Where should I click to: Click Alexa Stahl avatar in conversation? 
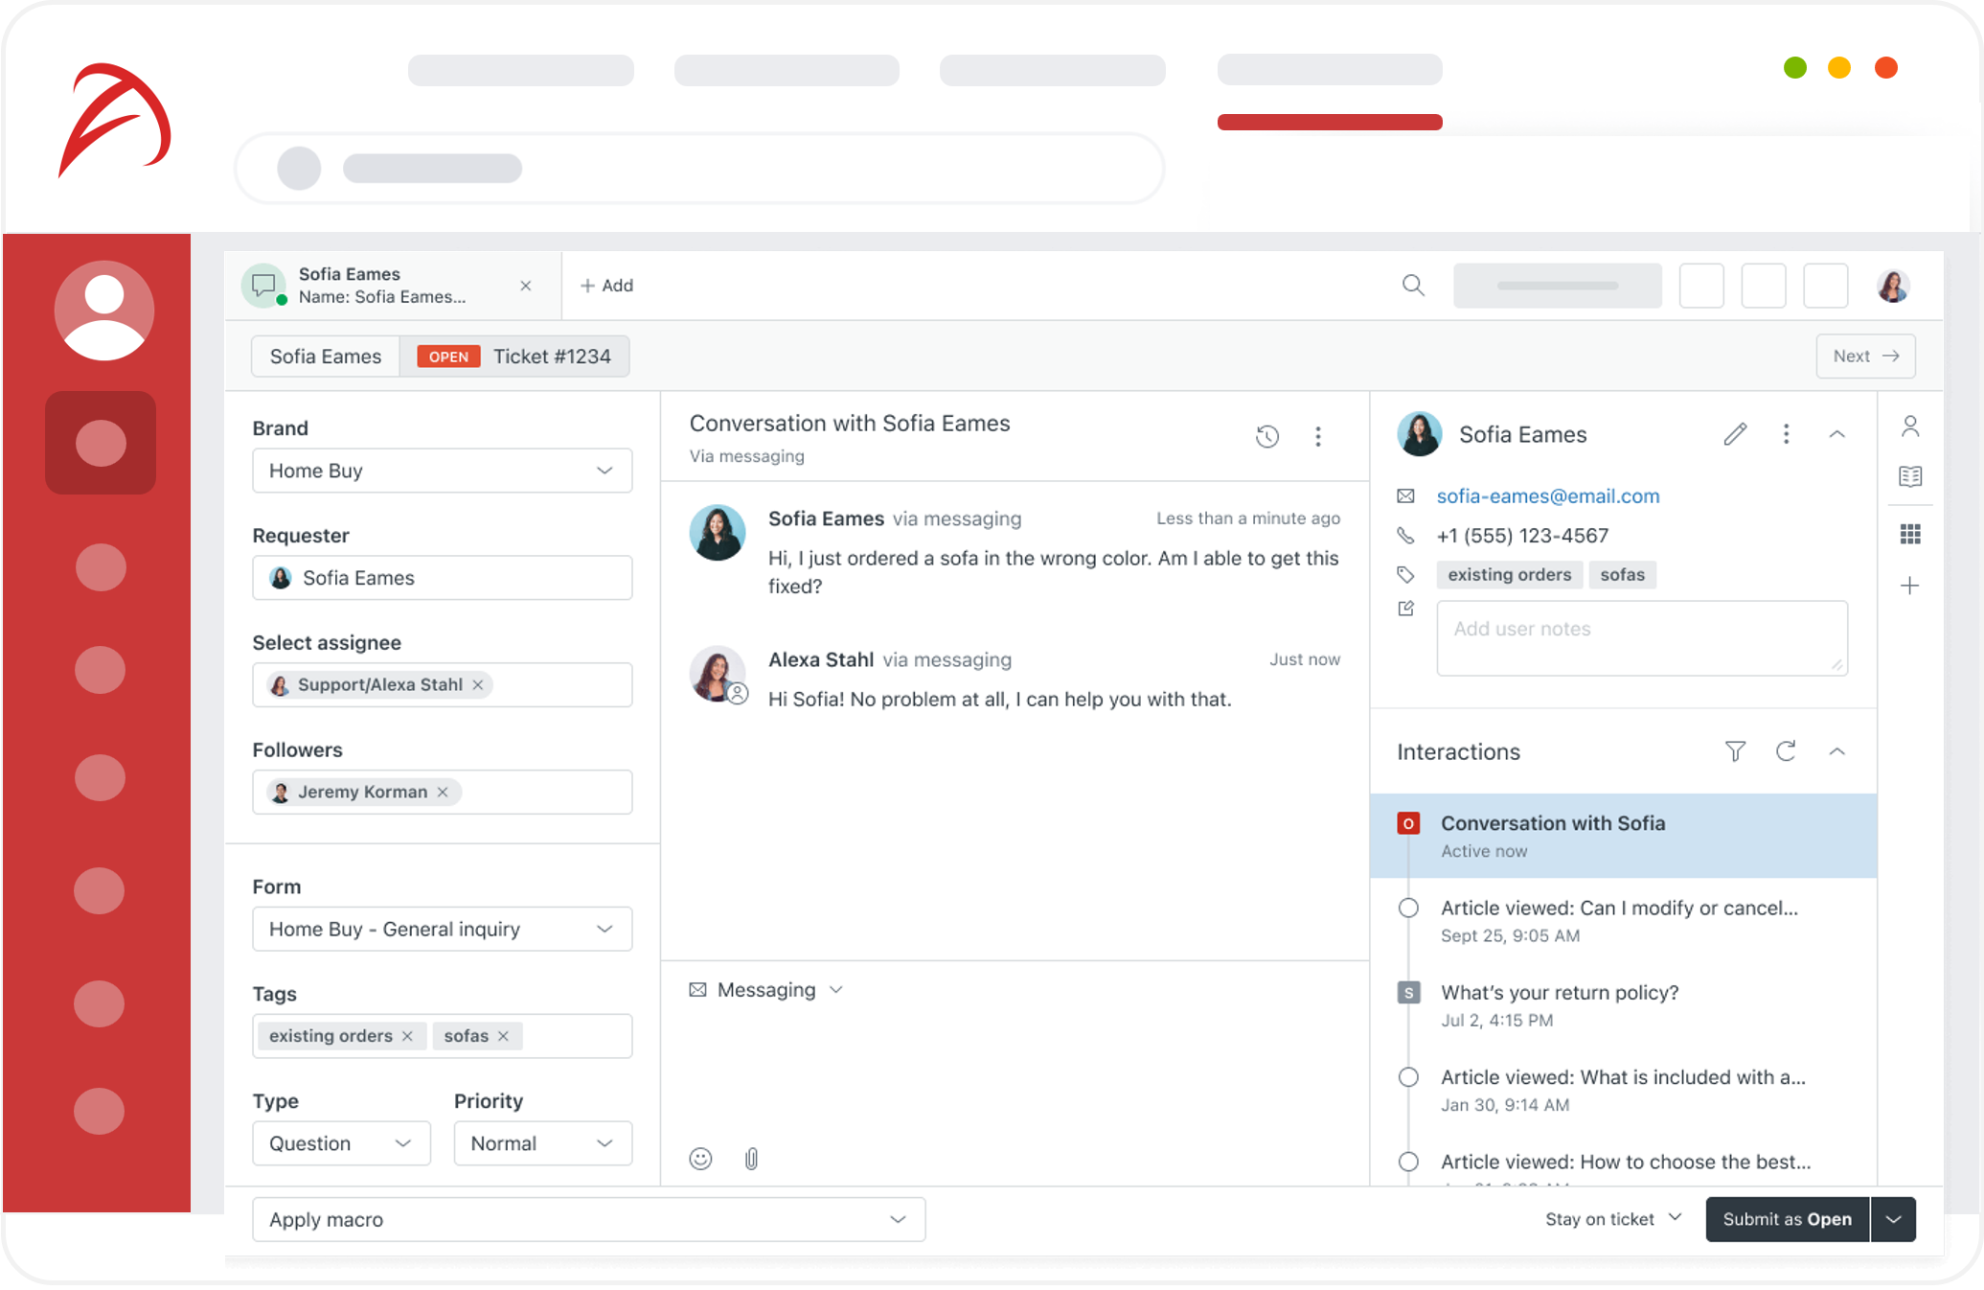pos(717,674)
